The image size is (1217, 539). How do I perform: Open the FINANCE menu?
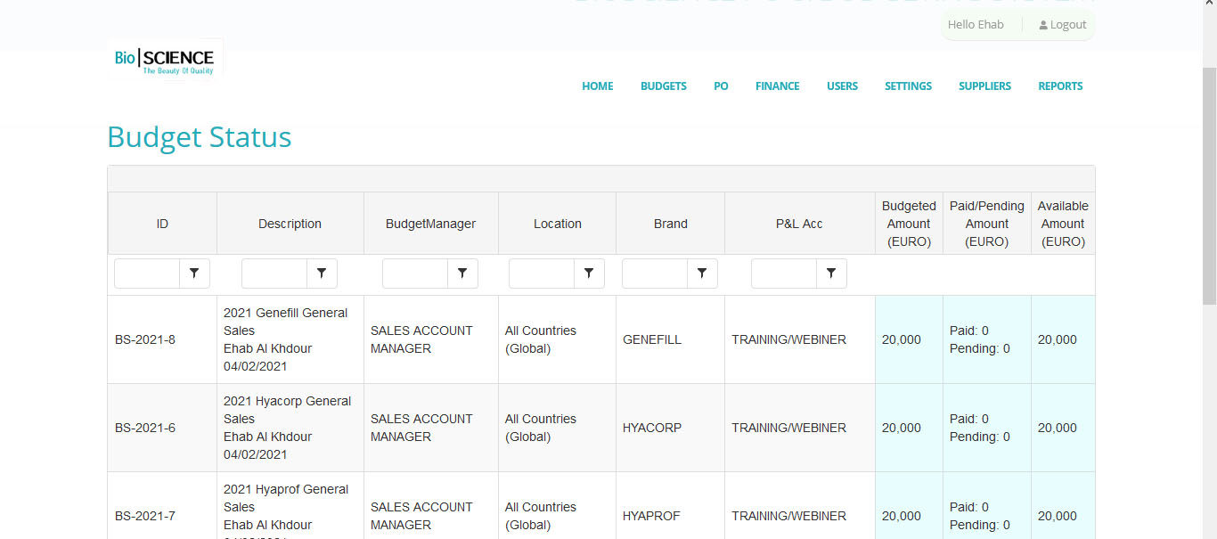click(778, 86)
